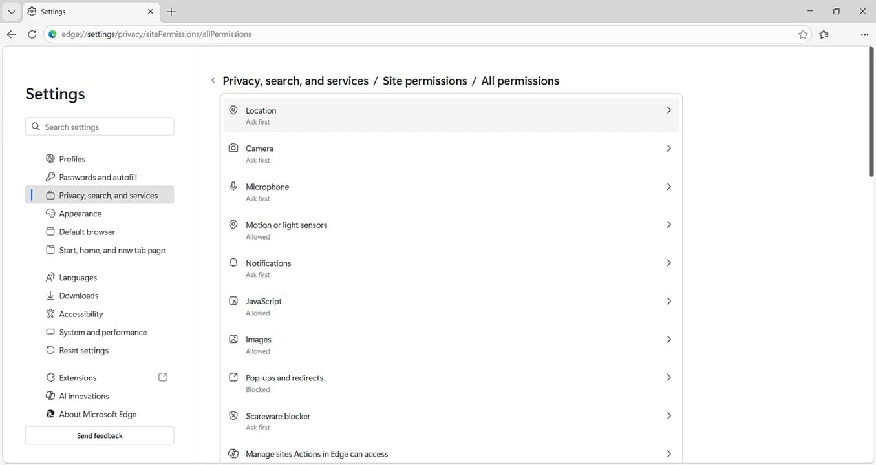Click the search magnifier in Search settings
Image resolution: width=876 pixels, height=465 pixels.
[36, 126]
